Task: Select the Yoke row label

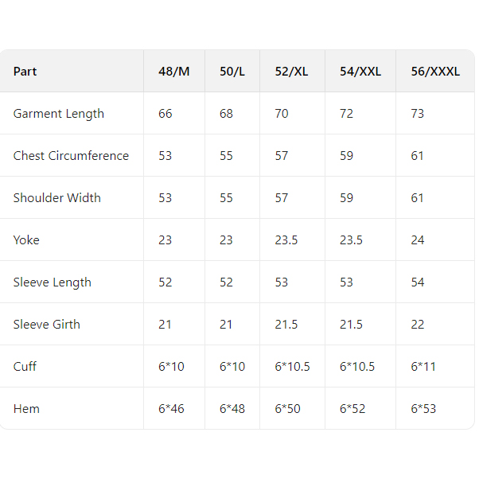Action: coord(26,240)
